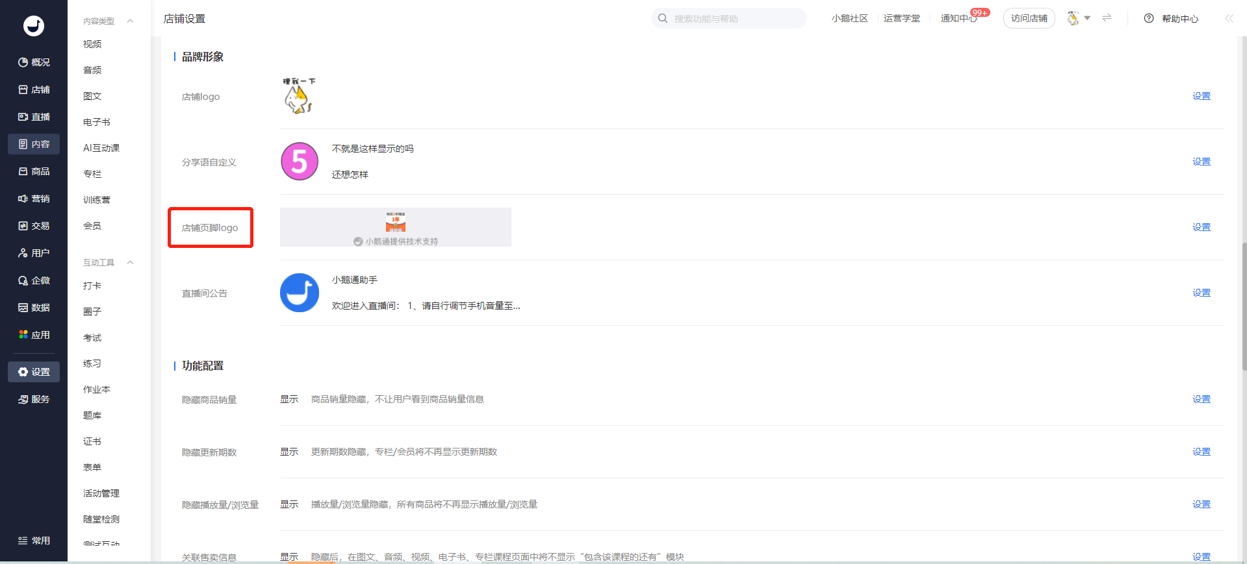The width and height of the screenshot is (1247, 564).
Task: Open the 应用 apps section
Action: pos(34,335)
